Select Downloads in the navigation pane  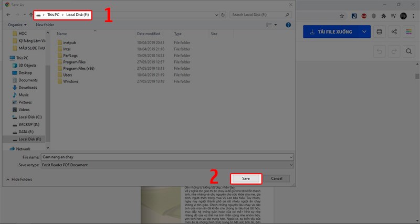coord(27,88)
